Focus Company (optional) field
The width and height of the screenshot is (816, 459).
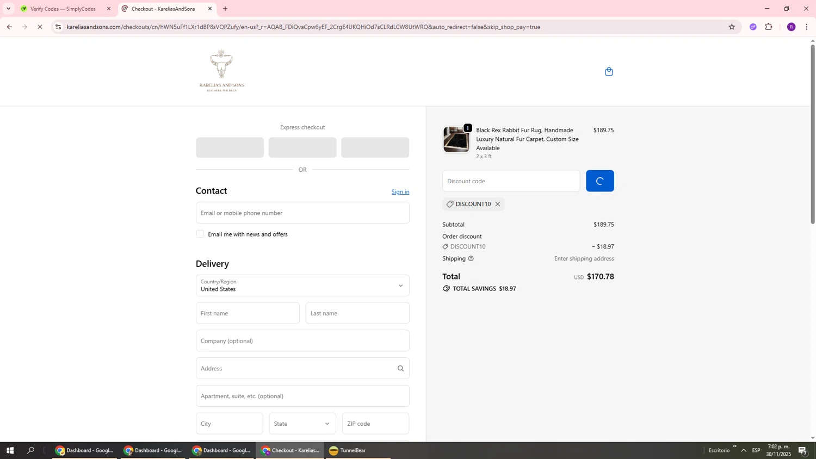(x=302, y=340)
